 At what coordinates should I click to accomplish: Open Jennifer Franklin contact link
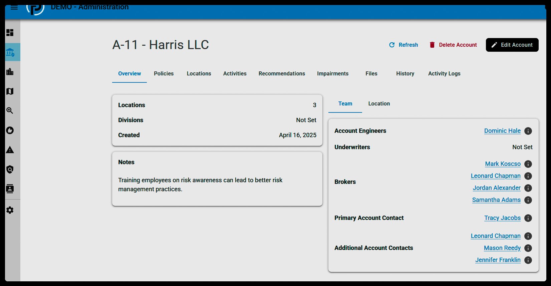[x=498, y=260]
